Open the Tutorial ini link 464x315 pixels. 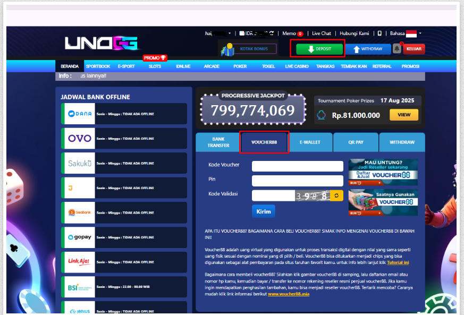pos(398,262)
